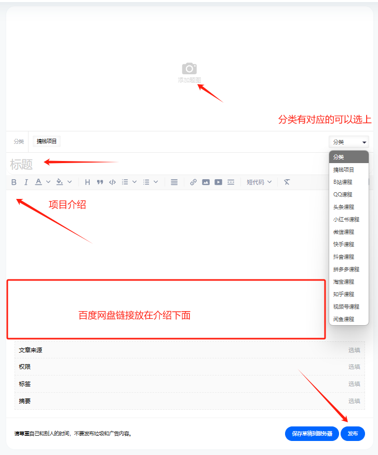Clear text formatting with the eraser icon
378x455 pixels.
click(x=287, y=182)
